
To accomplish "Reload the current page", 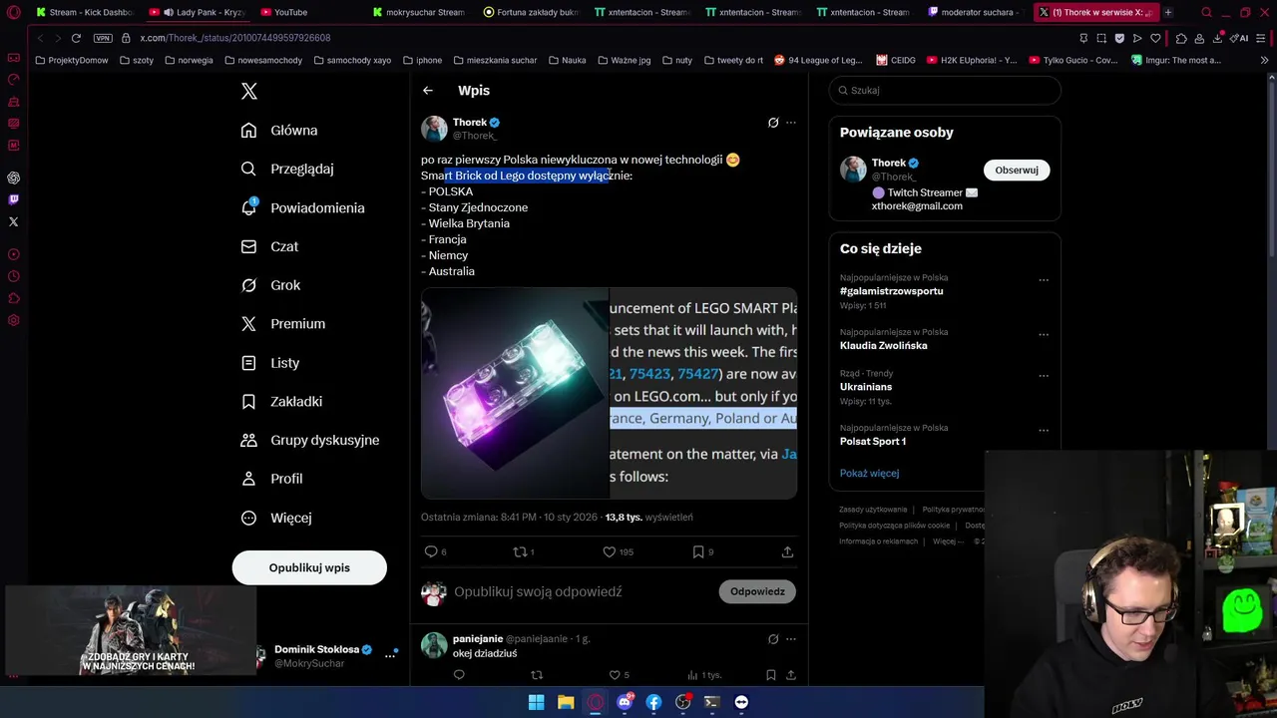I will [x=76, y=38].
